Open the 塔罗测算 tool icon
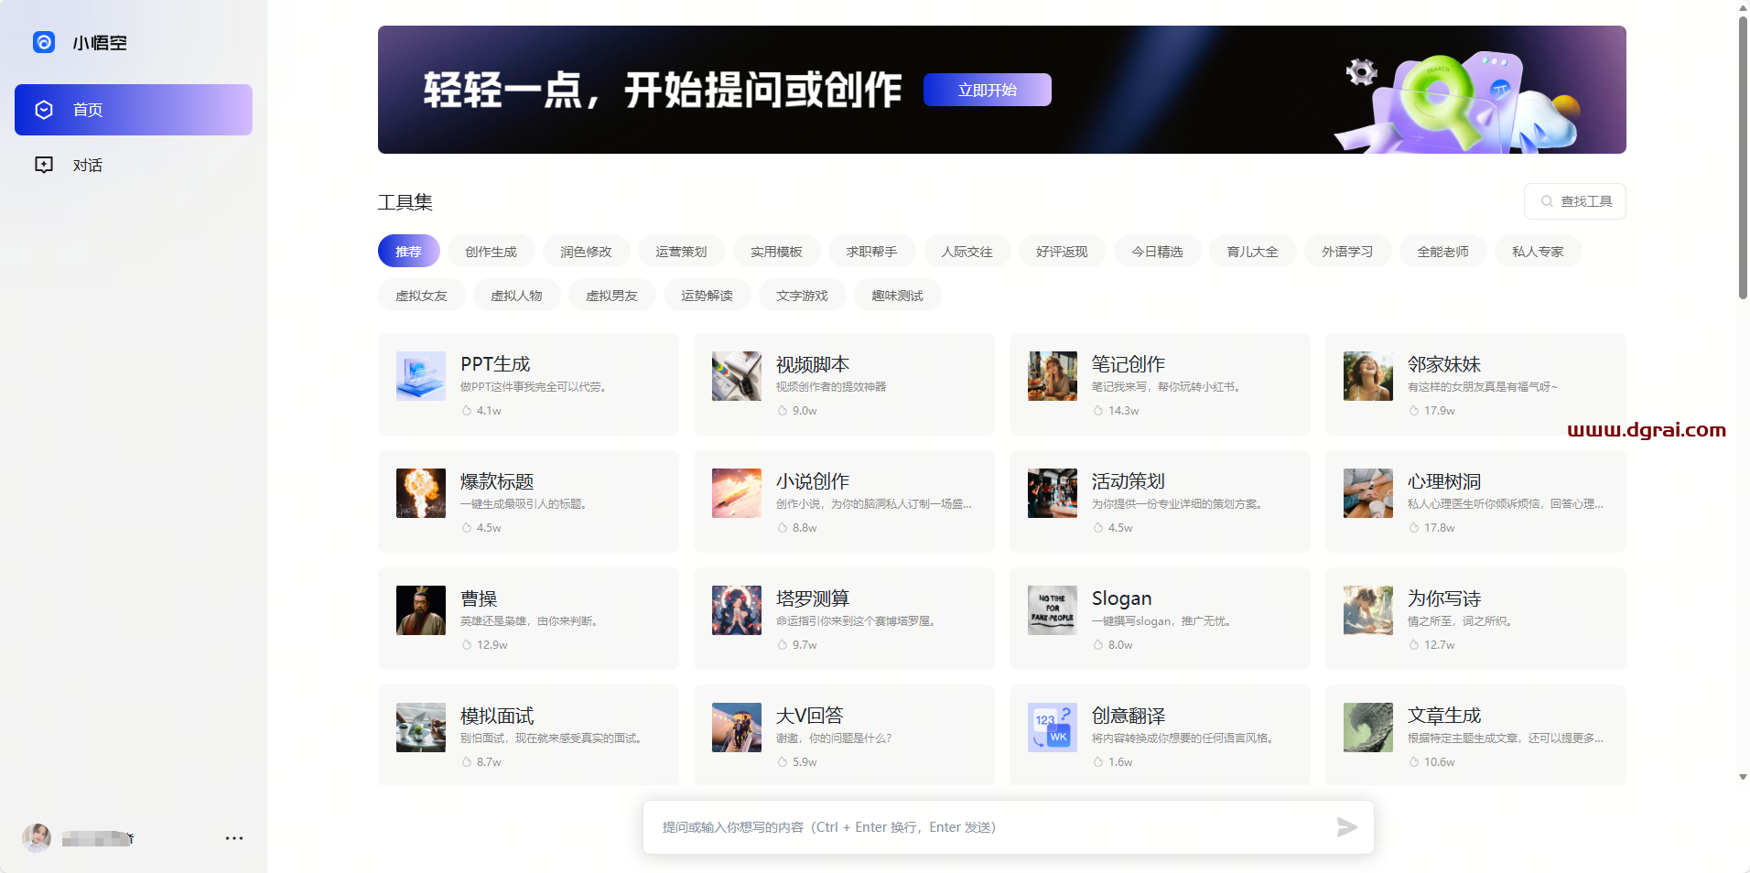The width and height of the screenshot is (1750, 873). click(x=737, y=610)
